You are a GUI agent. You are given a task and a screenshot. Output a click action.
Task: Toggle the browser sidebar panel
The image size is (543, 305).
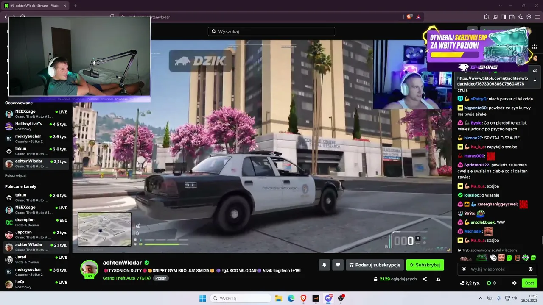pyautogui.click(x=504, y=17)
